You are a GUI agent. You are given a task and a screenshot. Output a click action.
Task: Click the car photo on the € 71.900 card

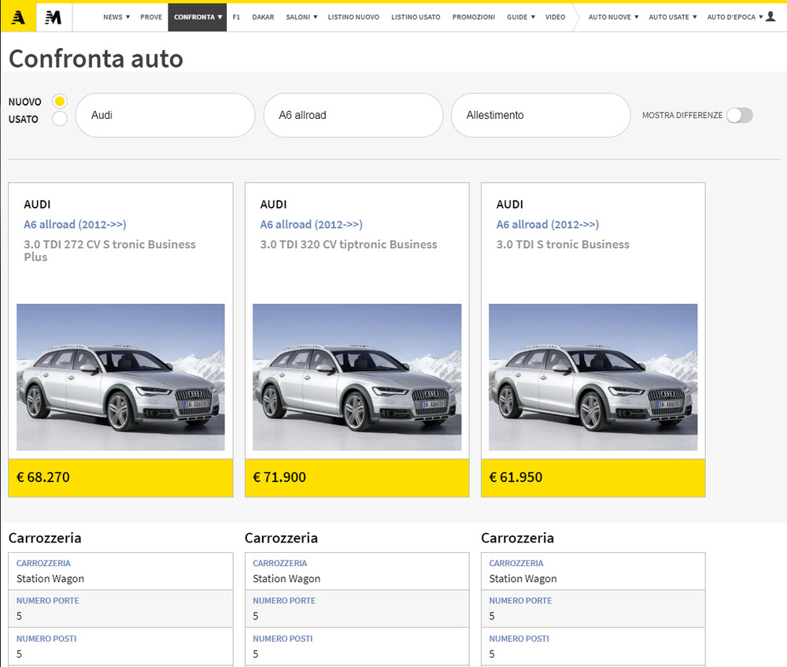[x=357, y=376]
